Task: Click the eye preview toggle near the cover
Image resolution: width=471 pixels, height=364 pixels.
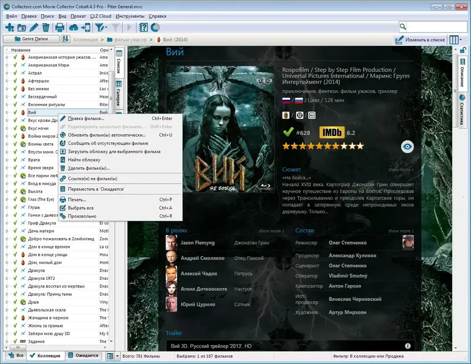Action: [x=407, y=147]
